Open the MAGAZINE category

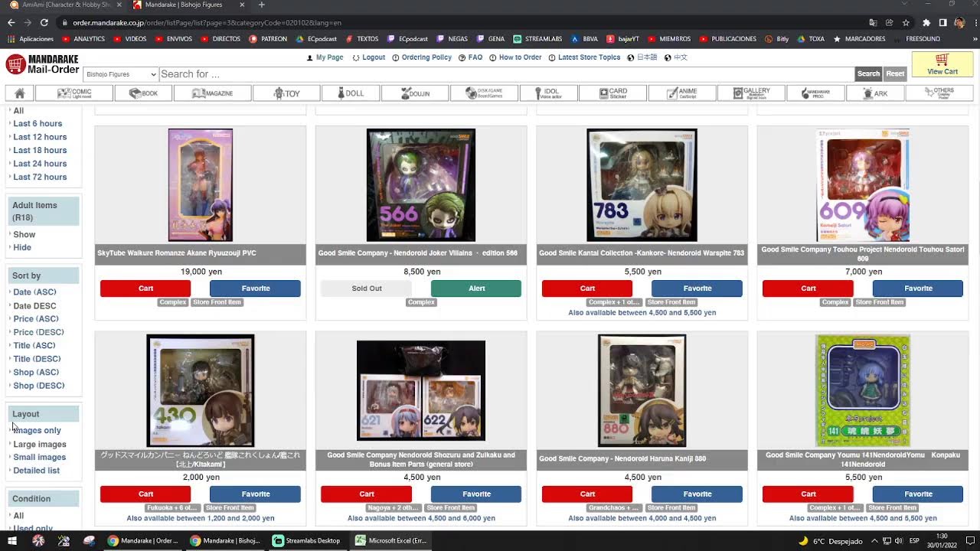pyautogui.click(x=213, y=93)
